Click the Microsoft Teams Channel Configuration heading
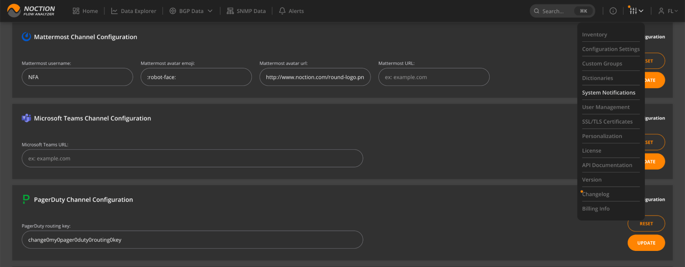This screenshot has height=267, width=685. click(92, 118)
